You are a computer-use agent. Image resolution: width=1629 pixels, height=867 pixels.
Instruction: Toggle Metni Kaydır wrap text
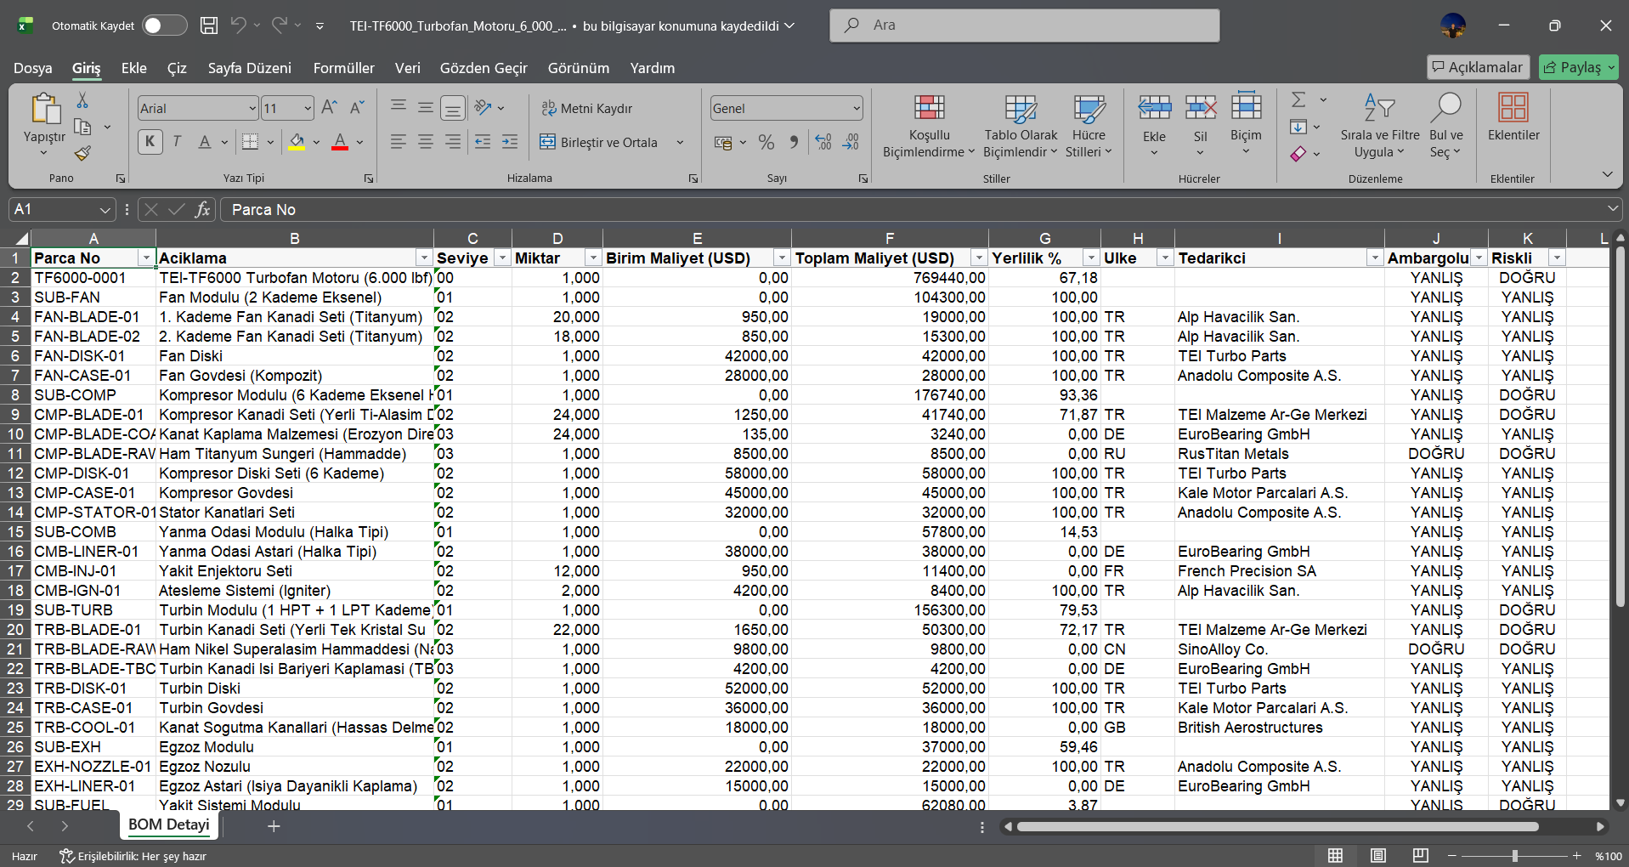[587, 108]
